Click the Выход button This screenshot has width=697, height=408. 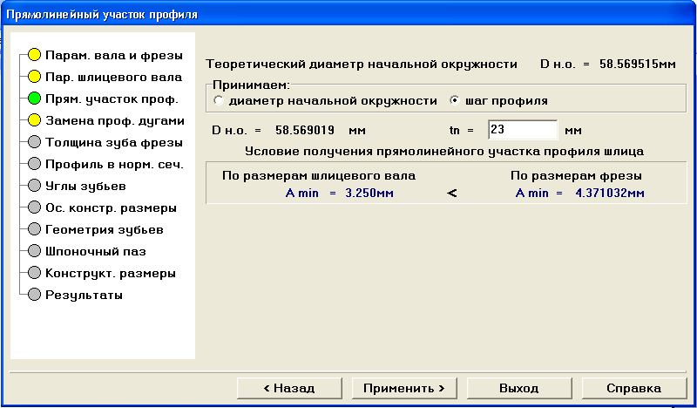[518, 389]
